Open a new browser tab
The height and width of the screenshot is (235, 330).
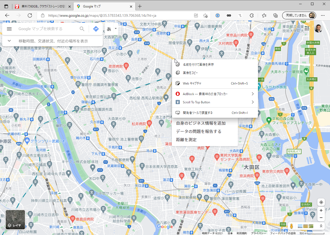[140, 6]
